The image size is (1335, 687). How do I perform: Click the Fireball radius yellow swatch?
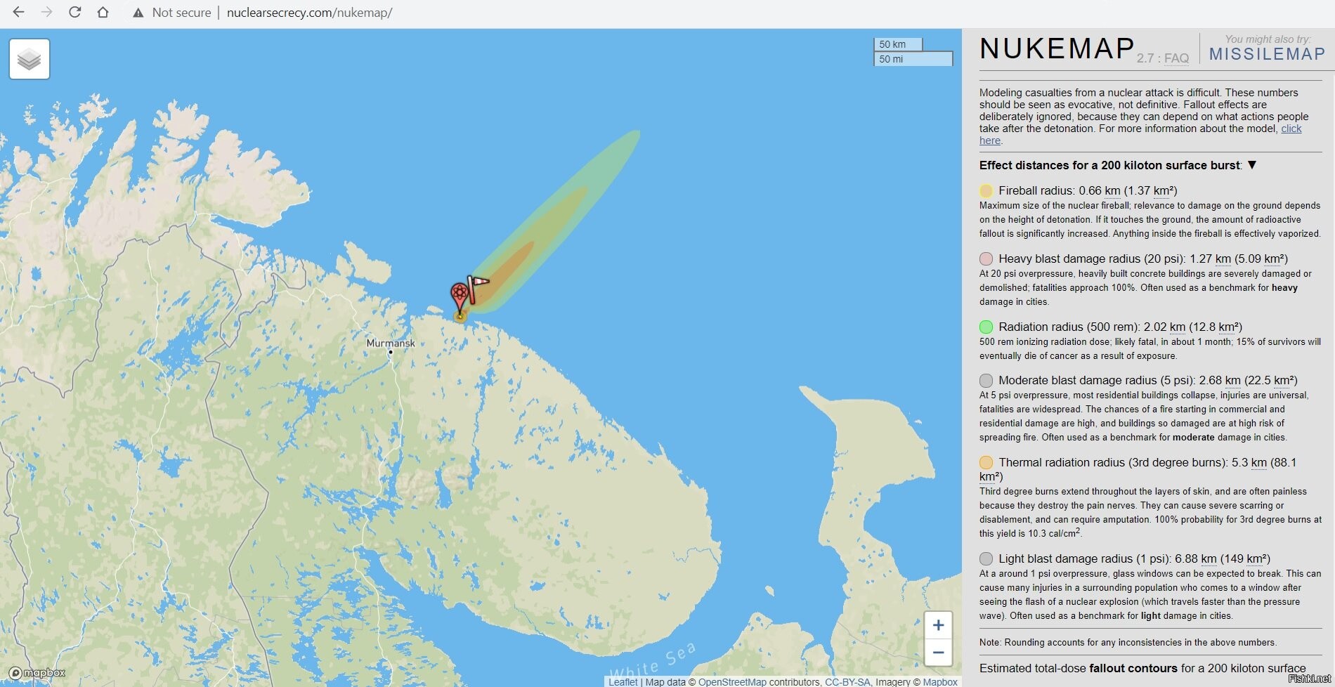coord(986,190)
